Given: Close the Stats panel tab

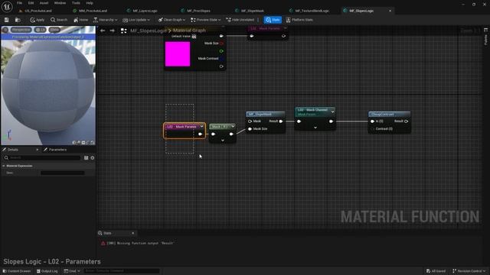Looking at the screenshot, I should [132, 233].
